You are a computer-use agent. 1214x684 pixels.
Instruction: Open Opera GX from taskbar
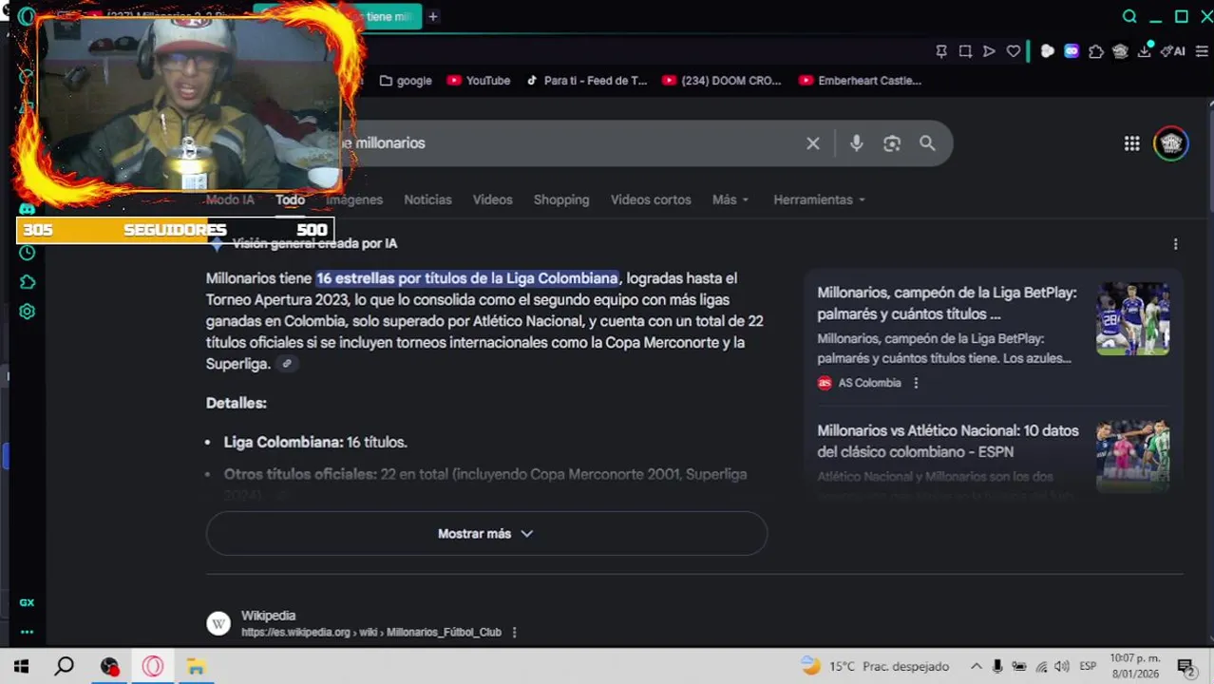coord(153,667)
